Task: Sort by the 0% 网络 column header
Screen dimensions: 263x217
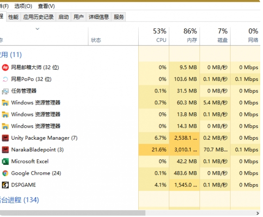Action: [x=245, y=36]
